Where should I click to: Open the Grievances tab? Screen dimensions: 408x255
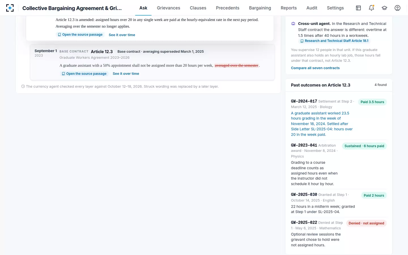(x=169, y=8)
